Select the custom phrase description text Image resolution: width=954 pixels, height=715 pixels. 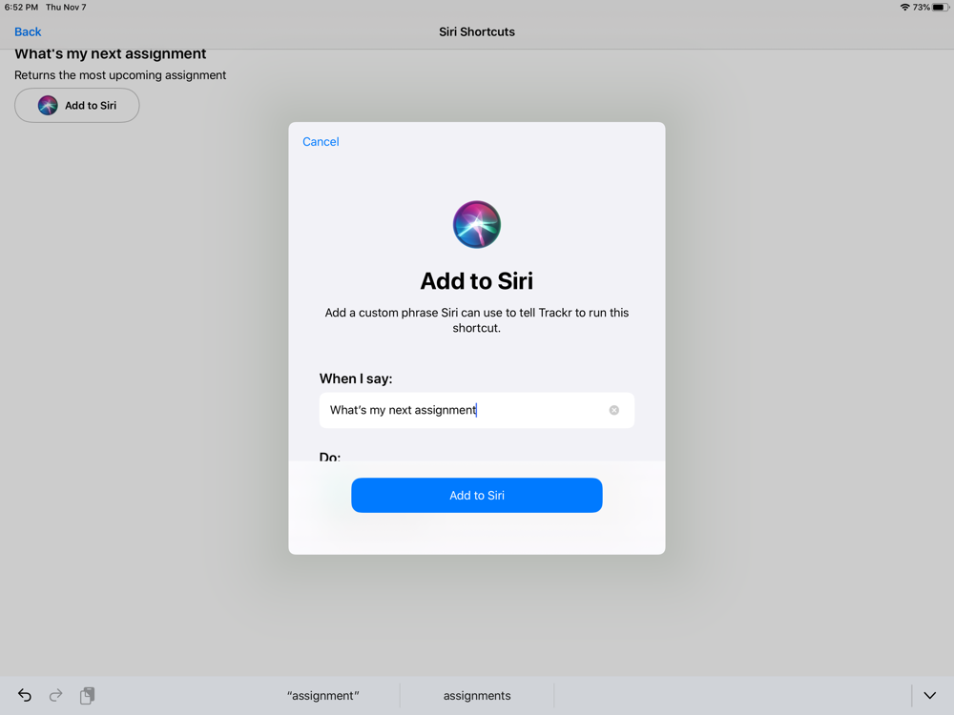pyautogui.click(x=476, y=319)
